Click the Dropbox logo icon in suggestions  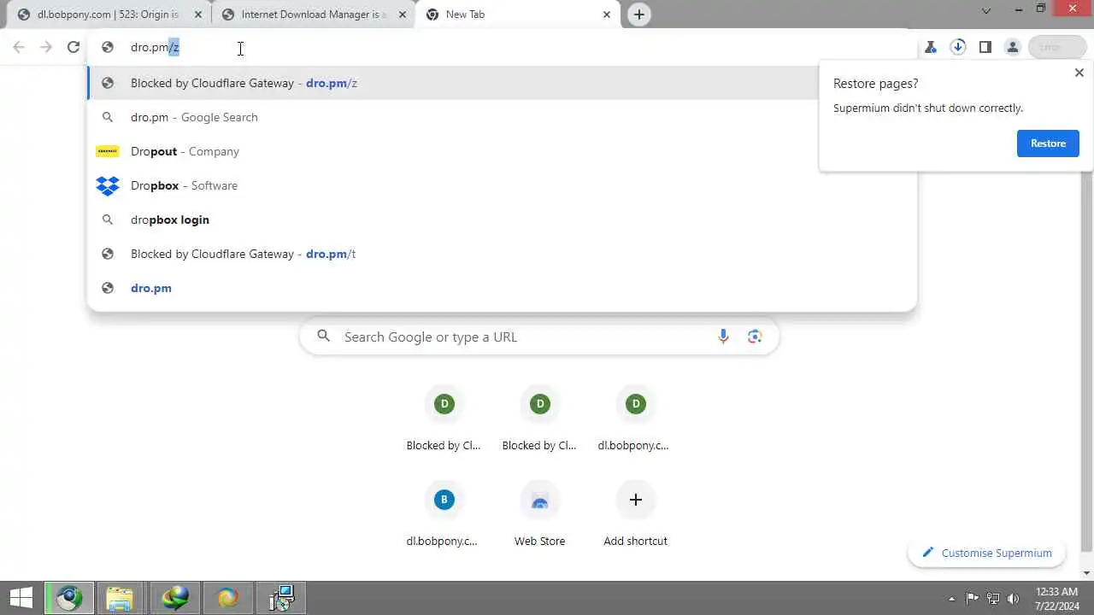tap(108, 185)
